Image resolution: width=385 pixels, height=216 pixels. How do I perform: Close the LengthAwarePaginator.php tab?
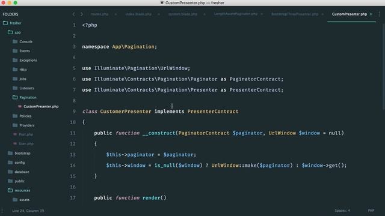262,14
